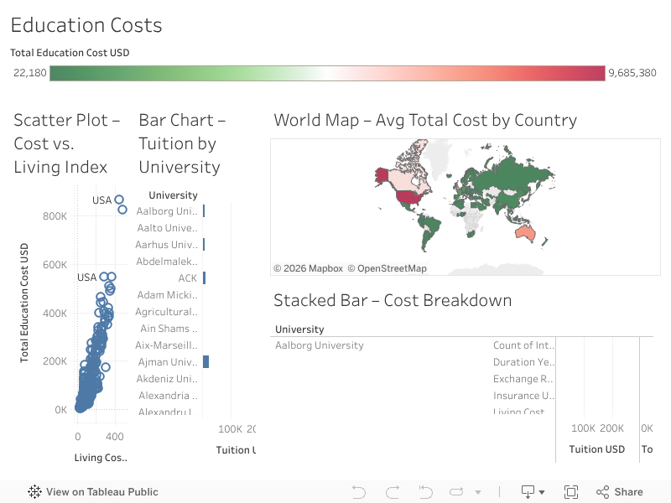Click the Undo arrow icon

point(359,492)
